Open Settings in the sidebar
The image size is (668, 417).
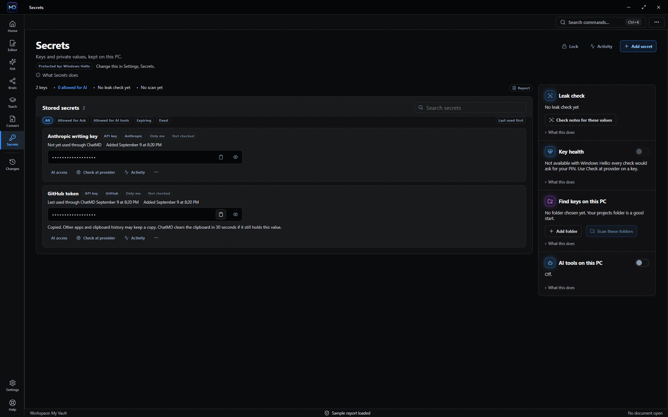[13, 386]
